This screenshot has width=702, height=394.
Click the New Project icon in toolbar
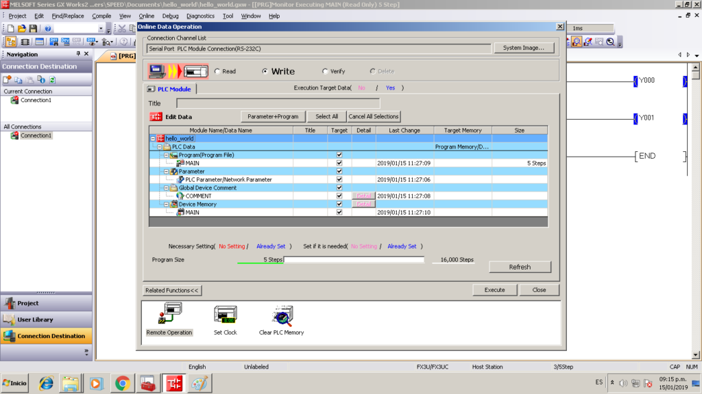pyautogui.click(x=11, y=29)
